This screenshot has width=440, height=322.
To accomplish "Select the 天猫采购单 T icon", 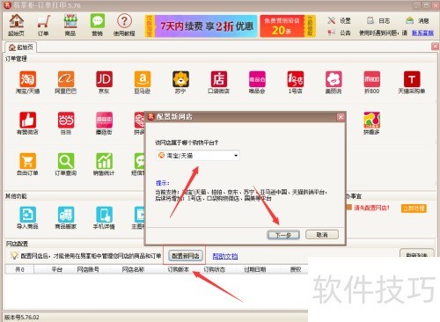I will (412, 83).
